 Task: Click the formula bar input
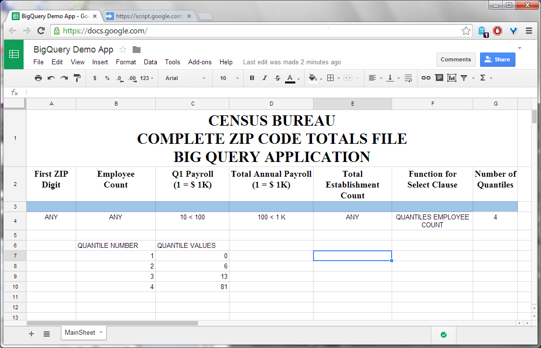(x=280, y=92)
